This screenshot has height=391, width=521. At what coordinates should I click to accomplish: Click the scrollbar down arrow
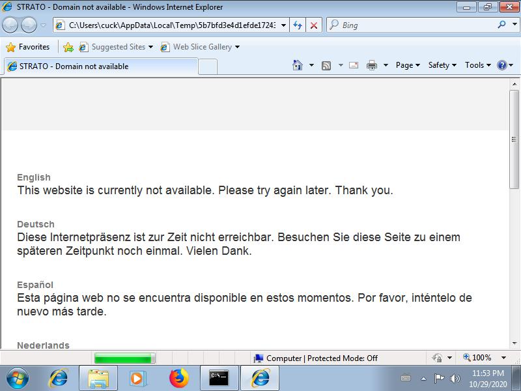pyautogui.click(x=514, y=343)
